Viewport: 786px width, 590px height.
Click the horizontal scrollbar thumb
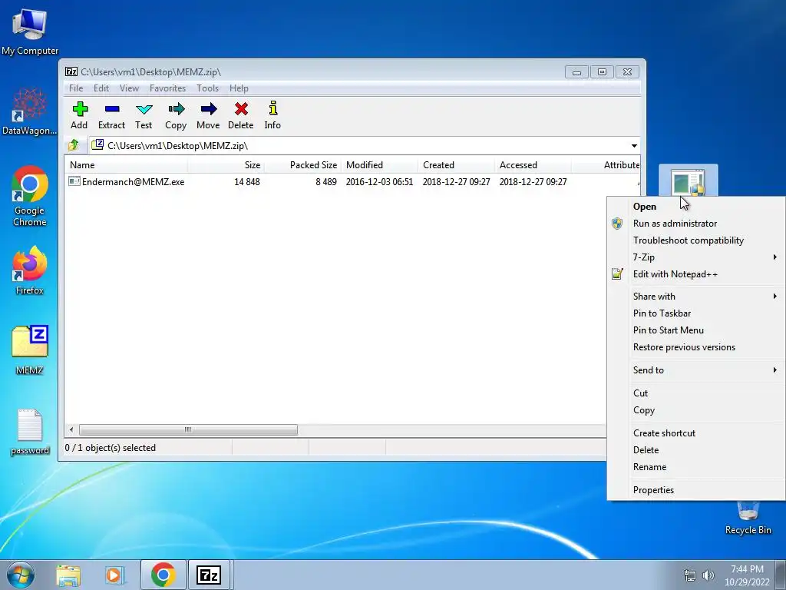pyautogui.click(x=188, y=430)
